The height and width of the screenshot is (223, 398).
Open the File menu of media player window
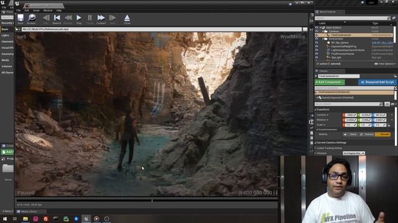pyautogui.click(x=19, y=11)
